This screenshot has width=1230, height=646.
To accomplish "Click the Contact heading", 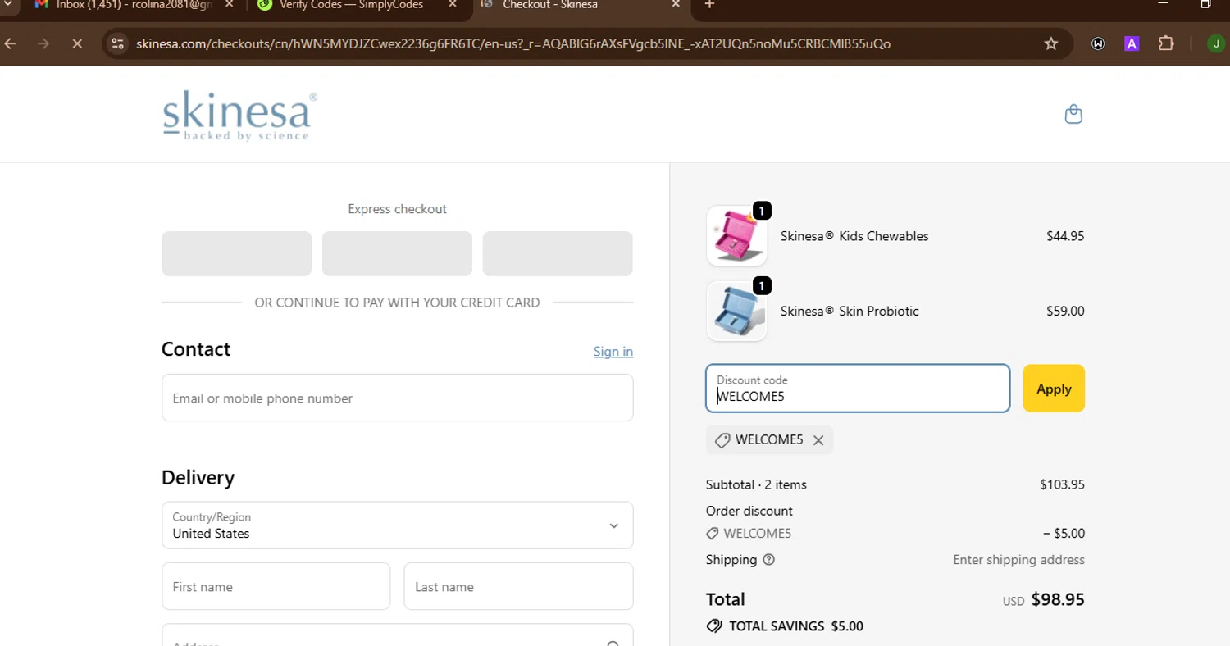I will tap(196, 349).
